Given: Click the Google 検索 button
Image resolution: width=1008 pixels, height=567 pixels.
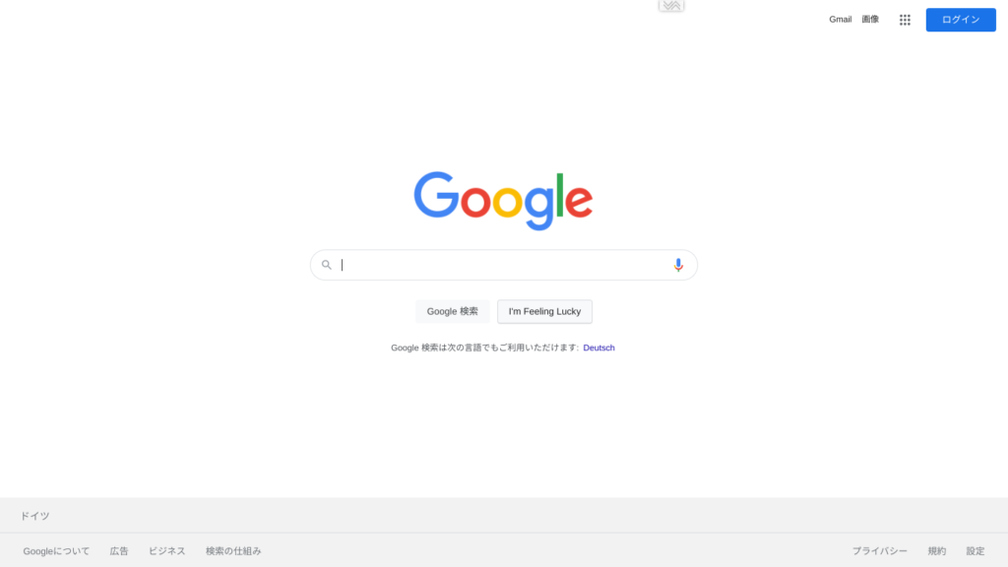Looking at the screenshot, I should pyautogui.click(x=453, y=311).
